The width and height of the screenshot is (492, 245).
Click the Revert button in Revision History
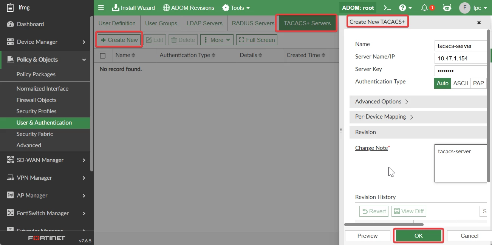(x=374, y=211)
